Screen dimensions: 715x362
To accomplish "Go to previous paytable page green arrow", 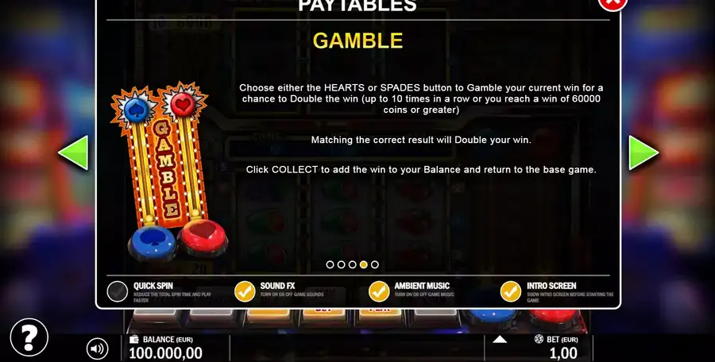I will click(73, 152).
